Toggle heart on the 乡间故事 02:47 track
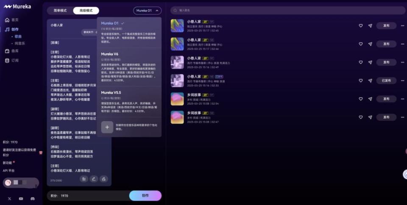This screenshot has width=407, height=205. pyautogui.click(x=361, y=117)
